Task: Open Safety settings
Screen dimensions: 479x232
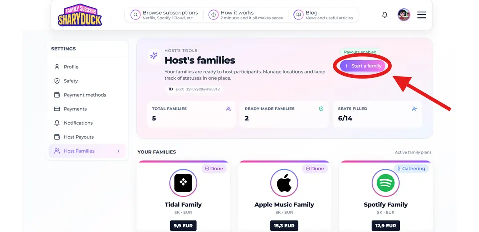Action: pos(71,81)
